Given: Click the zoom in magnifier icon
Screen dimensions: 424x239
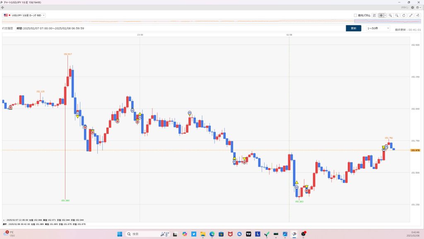Looking at the screenshot, I should point(390,15).
